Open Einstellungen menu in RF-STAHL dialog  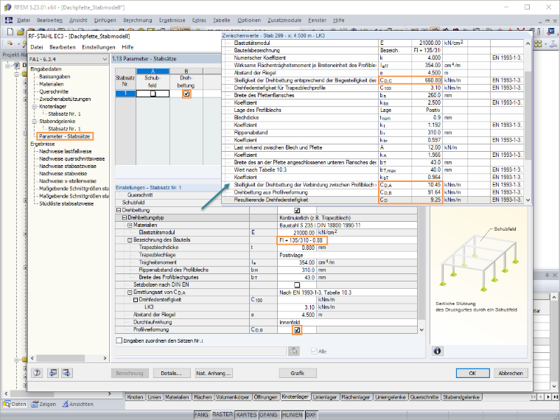(x=99, y=47)
